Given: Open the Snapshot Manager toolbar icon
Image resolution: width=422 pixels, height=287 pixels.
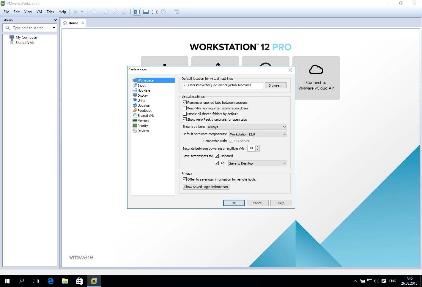Looking at the screenshot, I should point(125,12).
